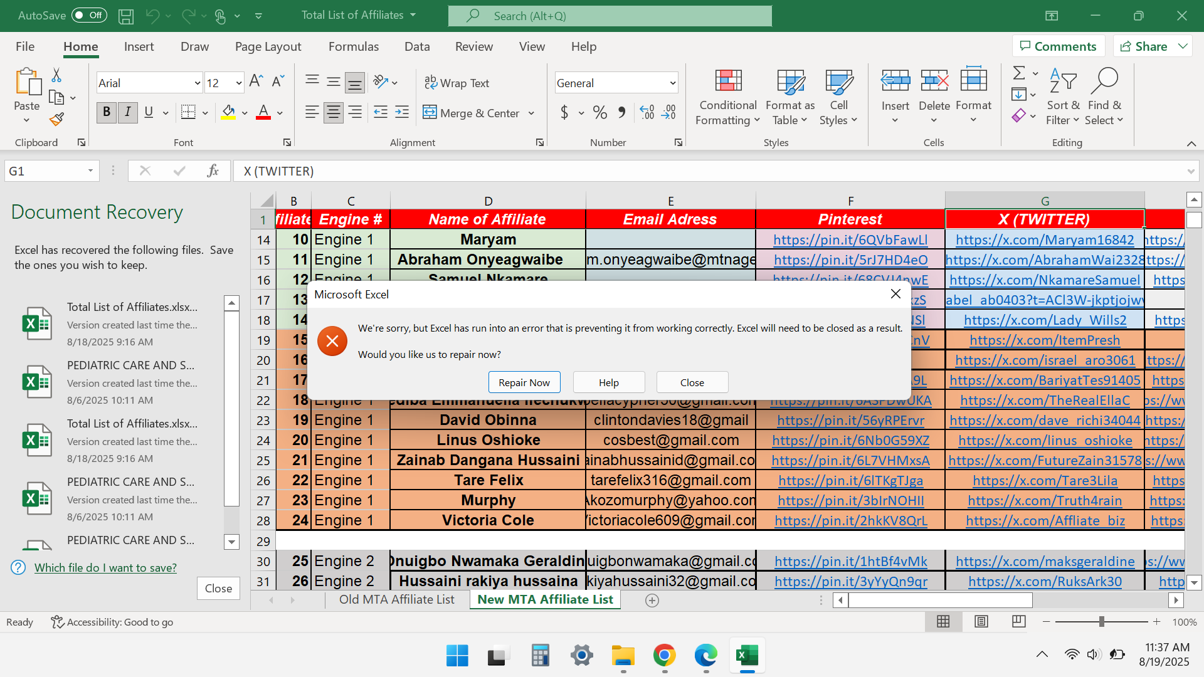The width and height of the screenshot is (1204, 677).
Task: Click the Orientation text angle icon
Action: click(x=380, y=81)
